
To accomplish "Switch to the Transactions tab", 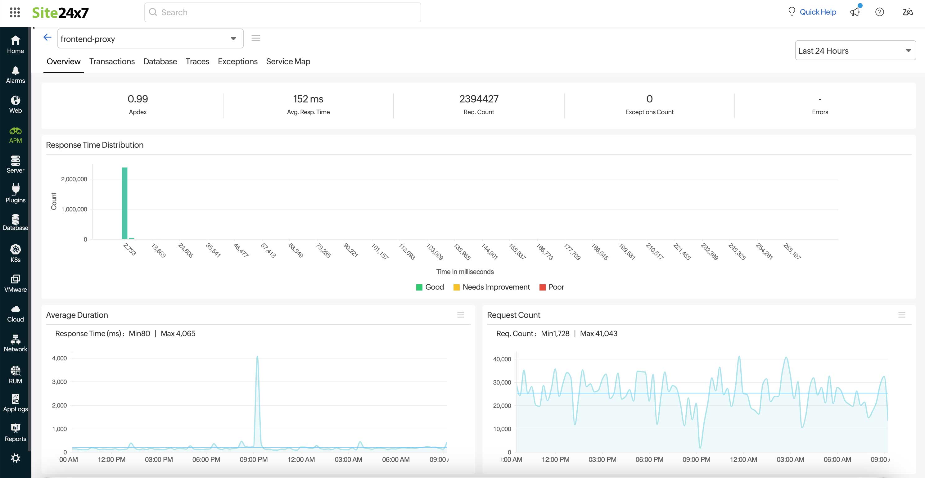I will [112, 61].
